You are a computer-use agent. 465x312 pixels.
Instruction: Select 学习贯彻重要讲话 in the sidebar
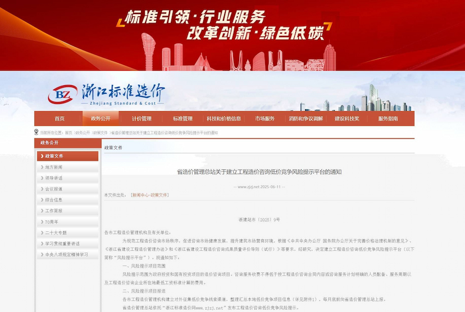(67, 244)
